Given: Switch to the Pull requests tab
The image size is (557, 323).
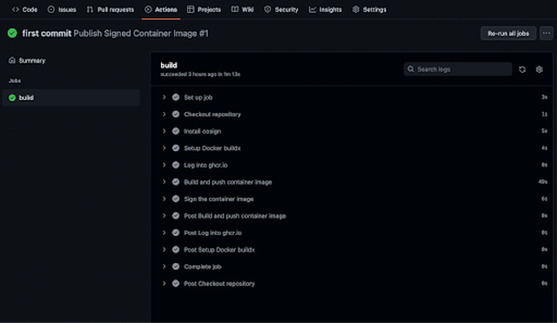Looking at the screenshot, I should [x=110, y=10].
